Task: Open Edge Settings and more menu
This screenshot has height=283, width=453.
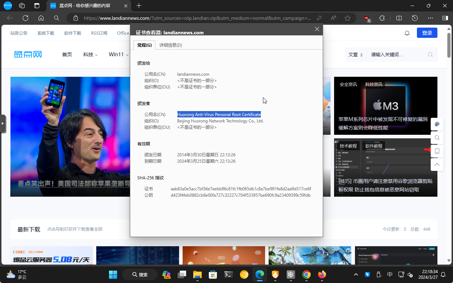Action: (x=430, y=18)
